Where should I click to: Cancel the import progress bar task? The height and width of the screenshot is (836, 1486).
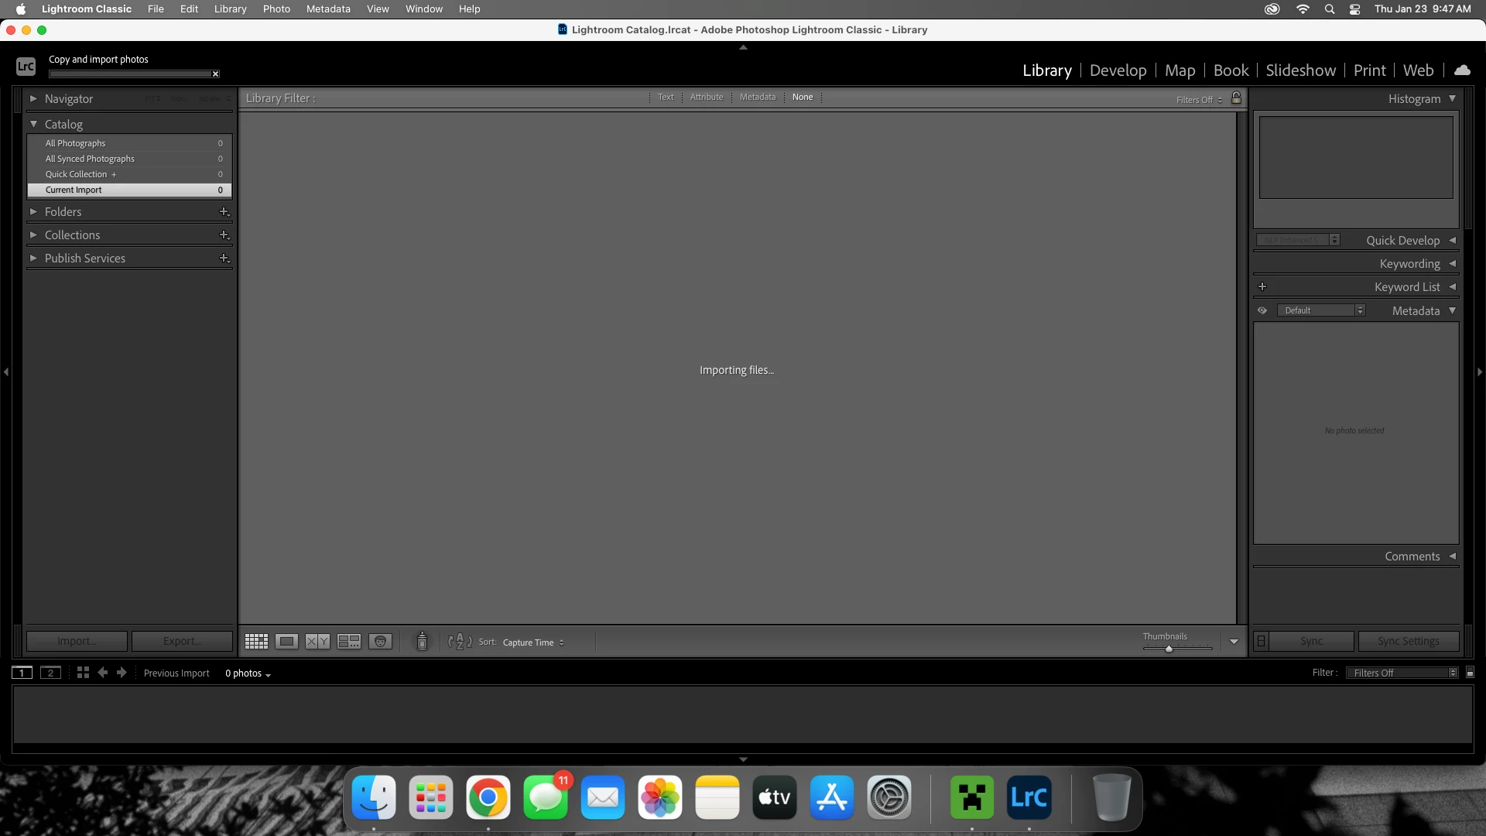pyautogui.click(x=215, y=74)
